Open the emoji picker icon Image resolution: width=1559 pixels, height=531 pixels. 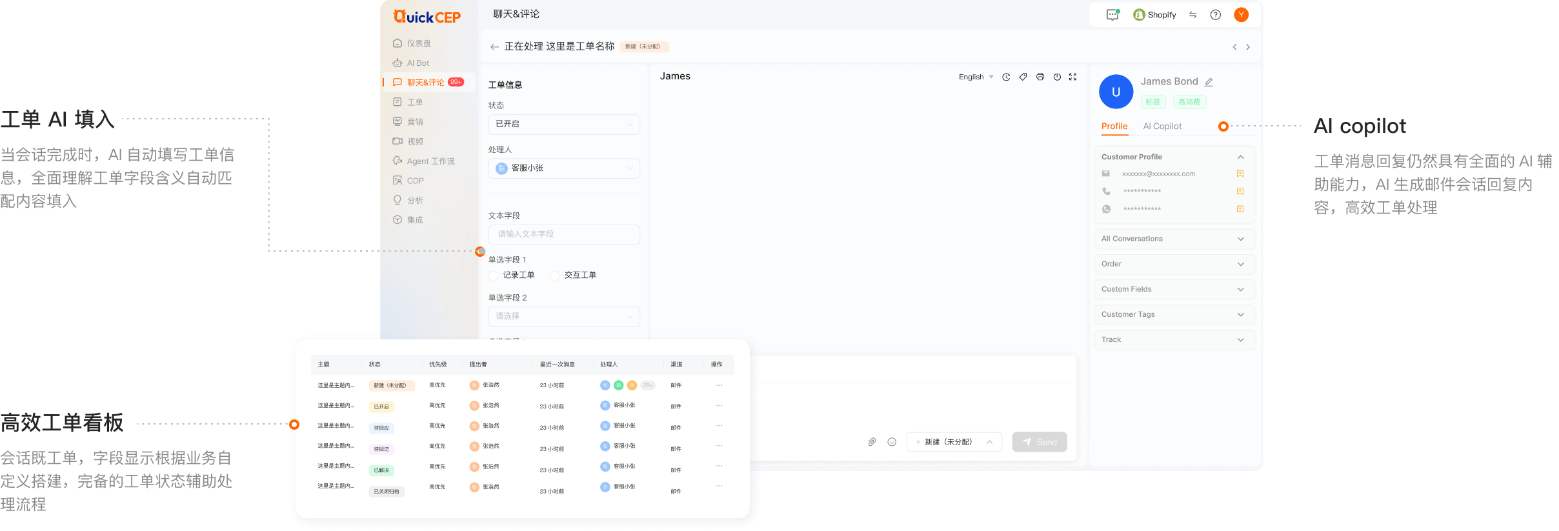pyautogui.click(x=892, y=442)
